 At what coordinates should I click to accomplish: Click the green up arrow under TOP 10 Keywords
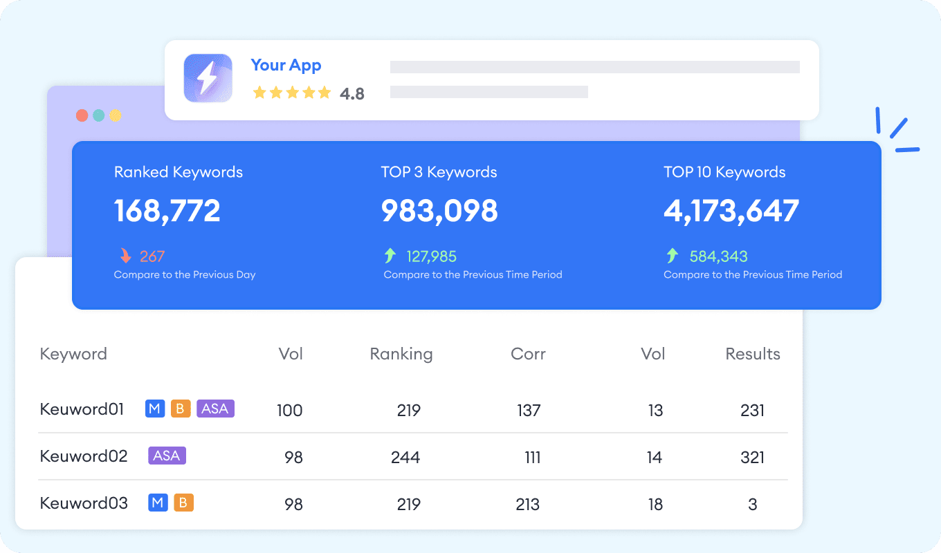point(672,256)
